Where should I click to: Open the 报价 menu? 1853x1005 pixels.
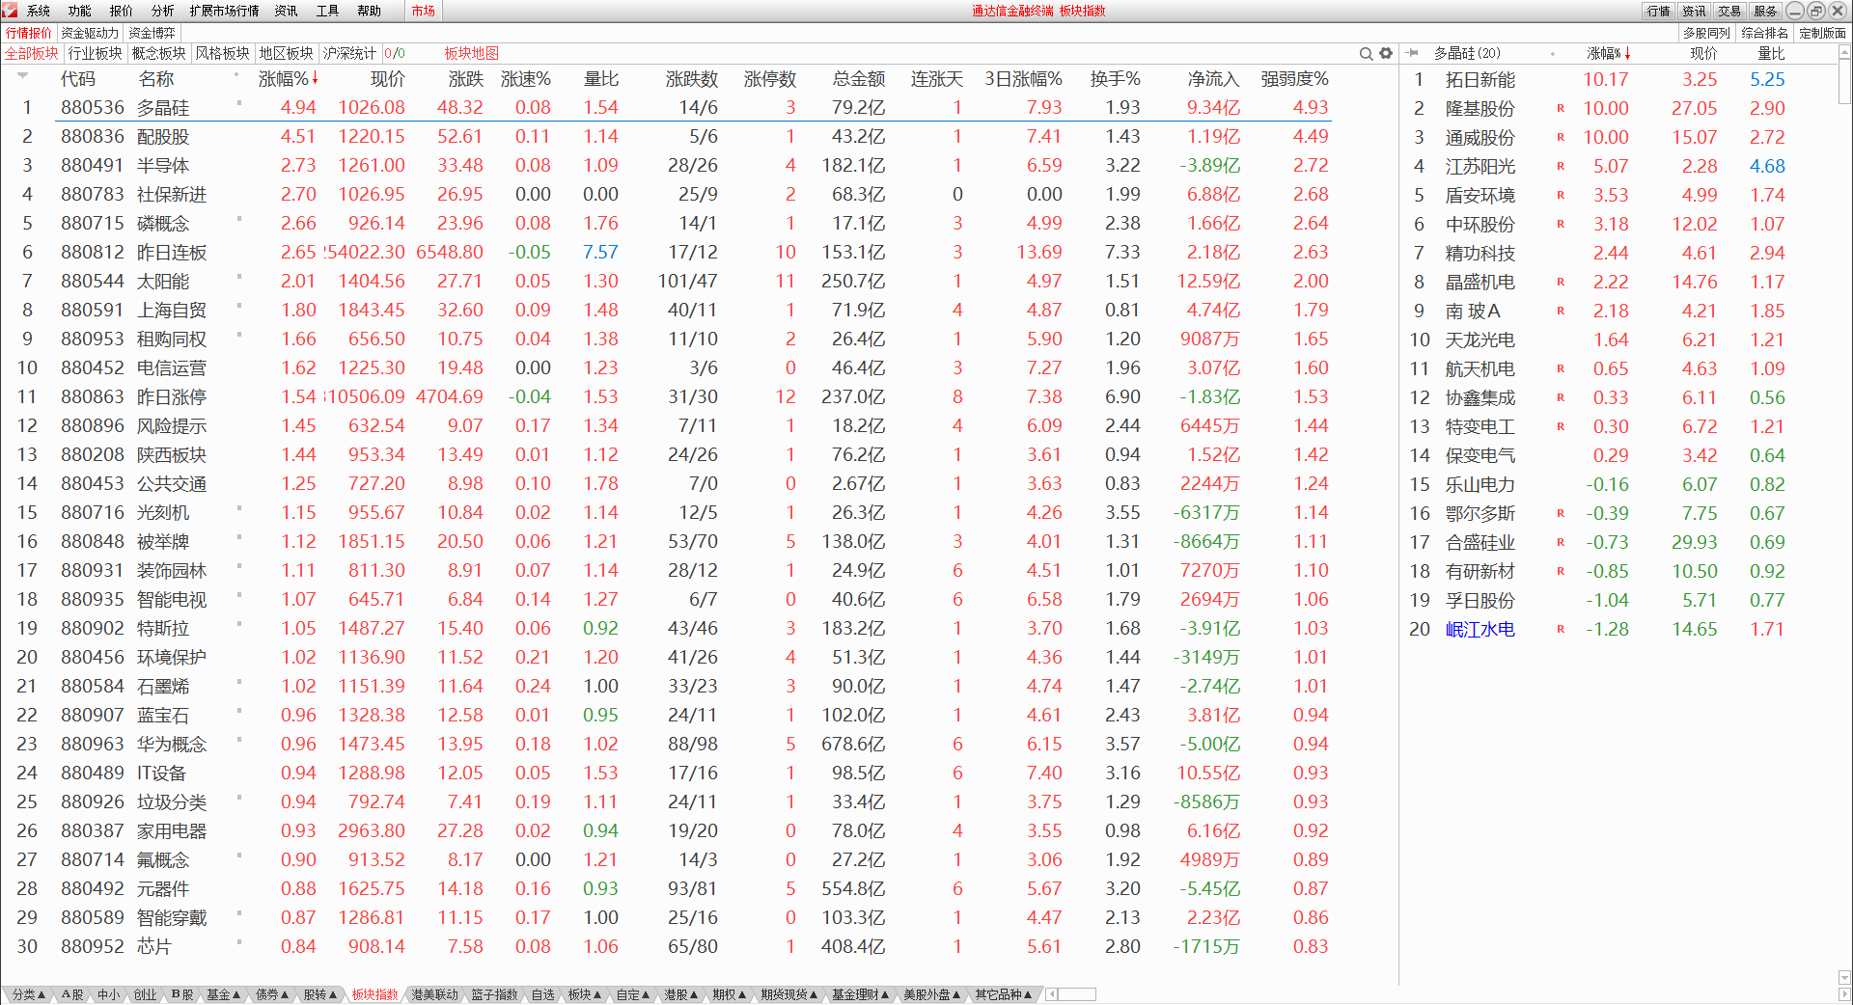122,11
